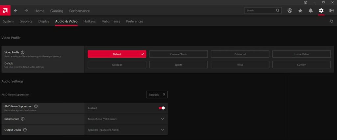337x140 pixels.
Task: Open notifications bell icon
Action: pos(311,11)
